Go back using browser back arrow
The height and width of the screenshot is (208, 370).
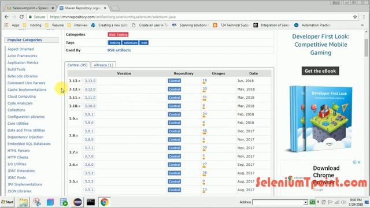pos(6,17)
